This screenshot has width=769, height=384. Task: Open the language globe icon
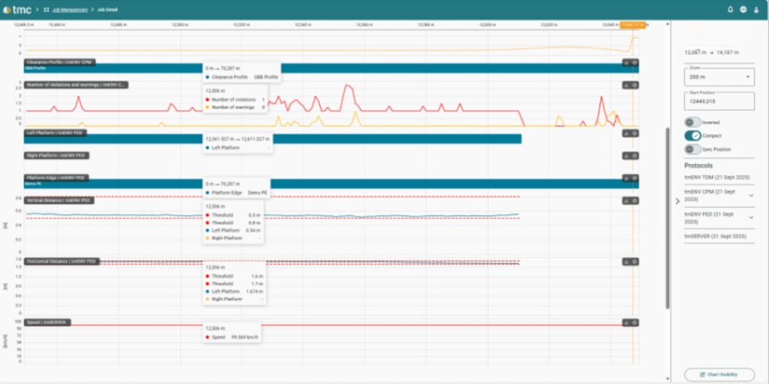click(743, 10)
